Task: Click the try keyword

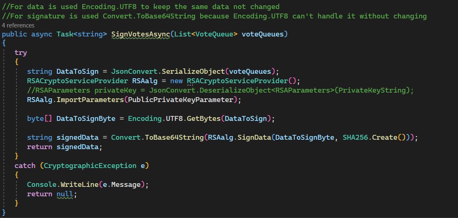Action: click(x=20, y=52)
